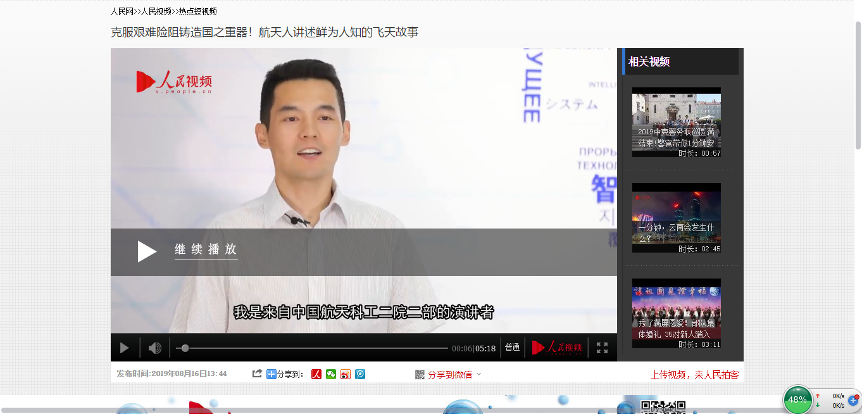Click the blue plus on floating speed widget
862x414 pixels.
(853, 400)
